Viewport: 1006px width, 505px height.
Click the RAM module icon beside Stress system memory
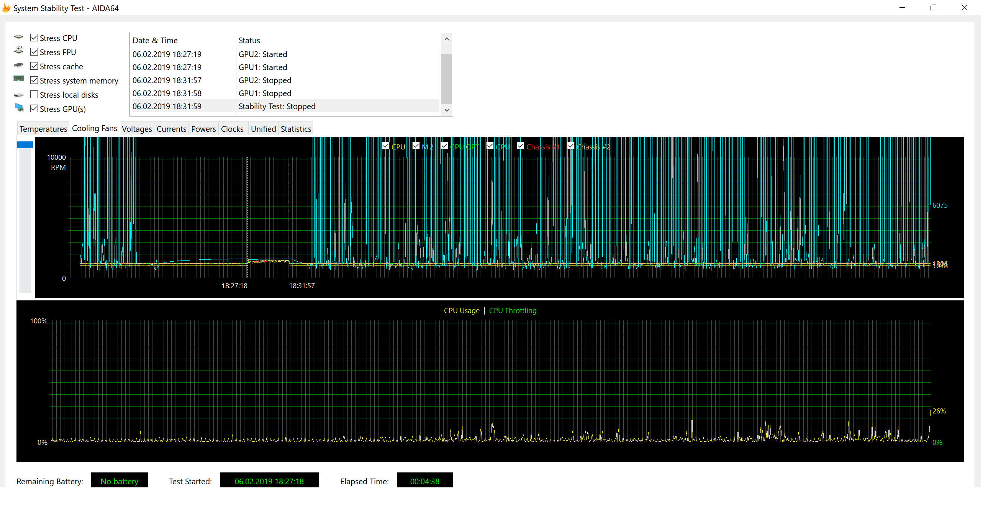[18, 79]
